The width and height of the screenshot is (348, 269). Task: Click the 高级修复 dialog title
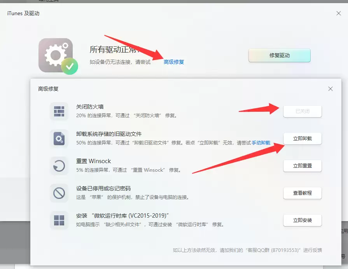[x=48, y=89]
